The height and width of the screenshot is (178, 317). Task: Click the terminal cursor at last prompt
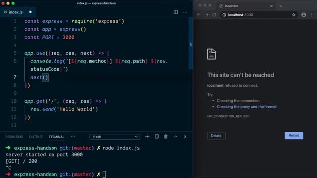coord(104,174)
